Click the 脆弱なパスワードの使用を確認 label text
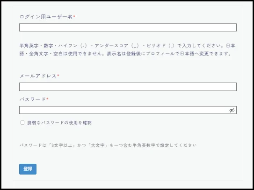Screen dimensions: 254x190 coord(59,123)
